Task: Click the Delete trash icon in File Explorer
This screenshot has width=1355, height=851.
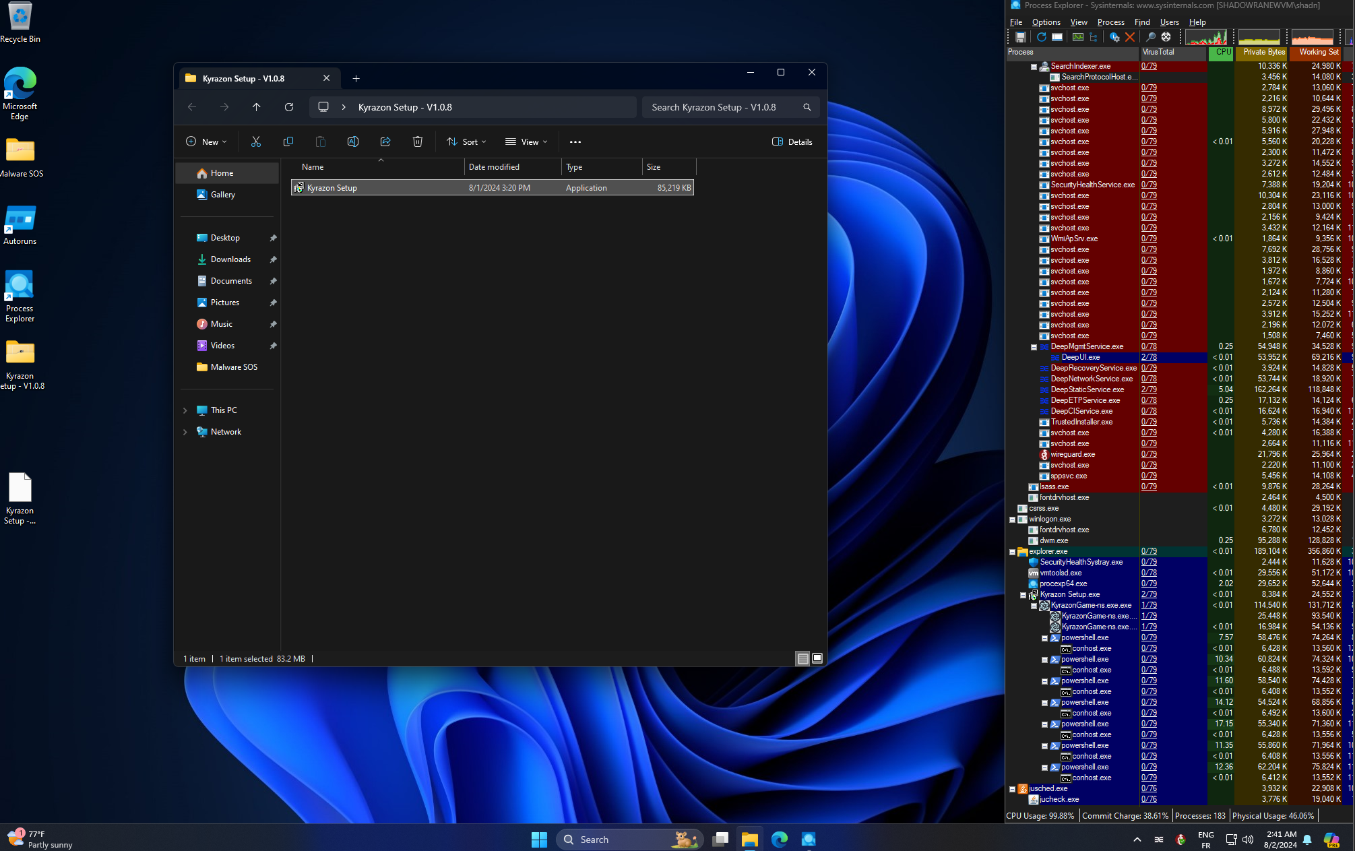Action: tap(418, 141)
